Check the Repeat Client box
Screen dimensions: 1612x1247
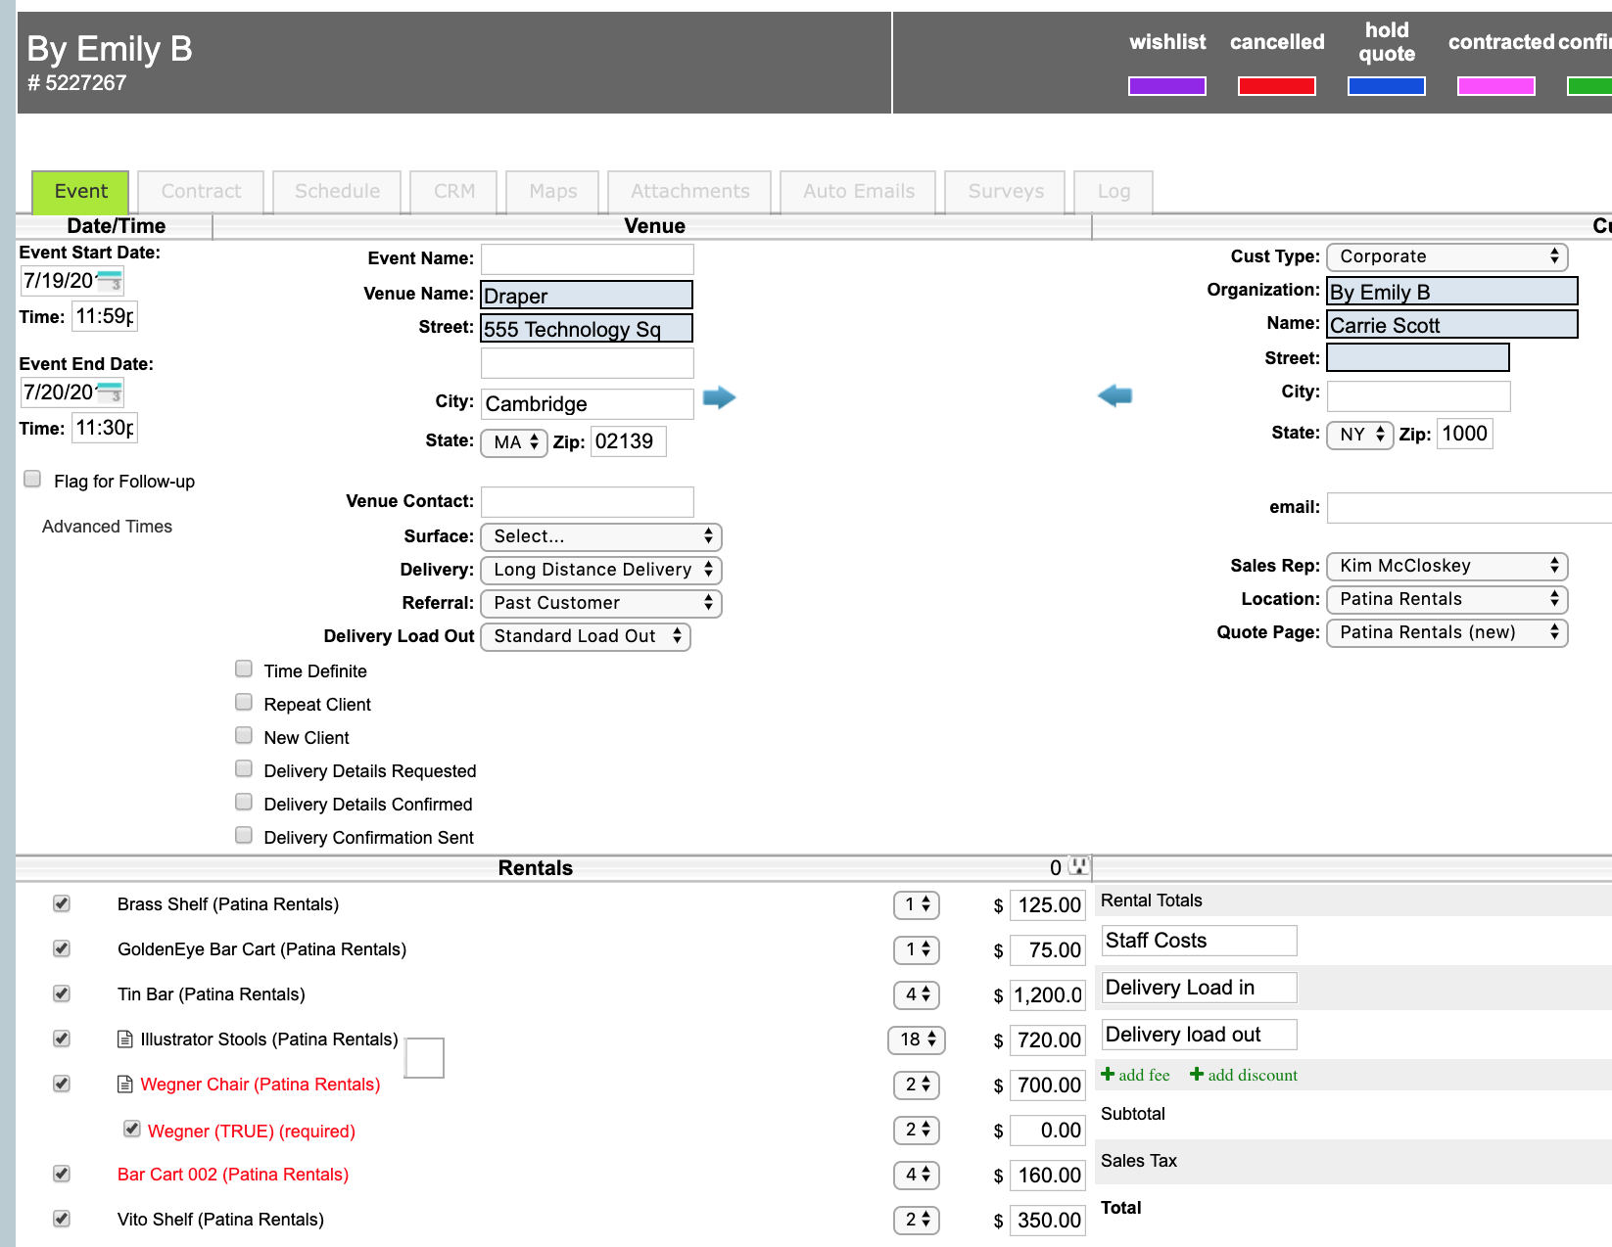coord(244,703)
